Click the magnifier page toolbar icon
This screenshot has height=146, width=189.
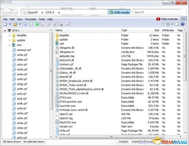click(x=43, y=24)
